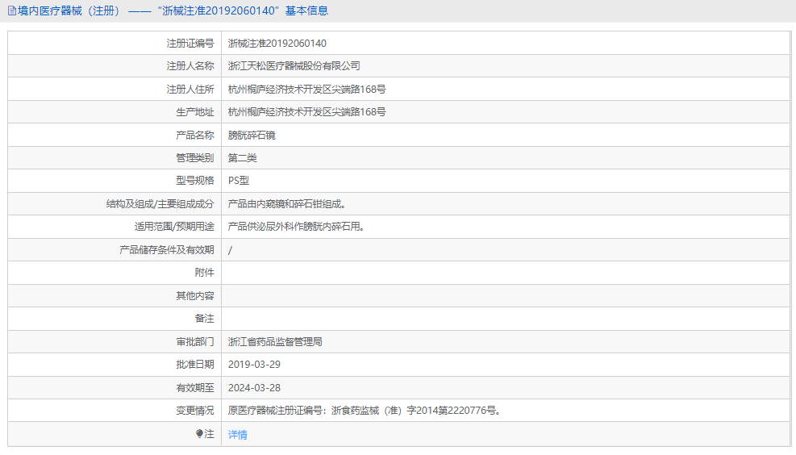Screen dimensions: 796x455
Task: Select text 产品供泌尿外科作膀胱内碎石用。
Action: (297, 227)
